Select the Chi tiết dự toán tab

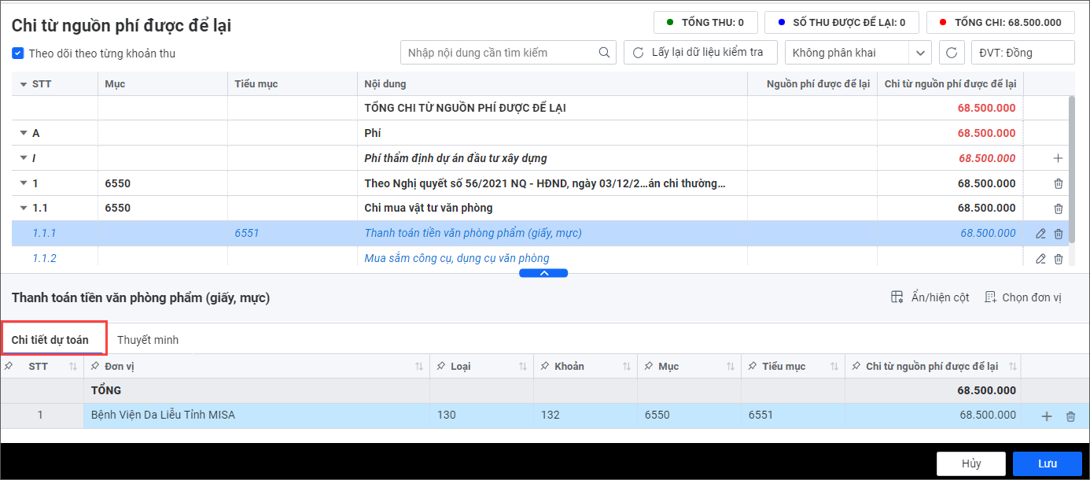(x=50, y=340)
